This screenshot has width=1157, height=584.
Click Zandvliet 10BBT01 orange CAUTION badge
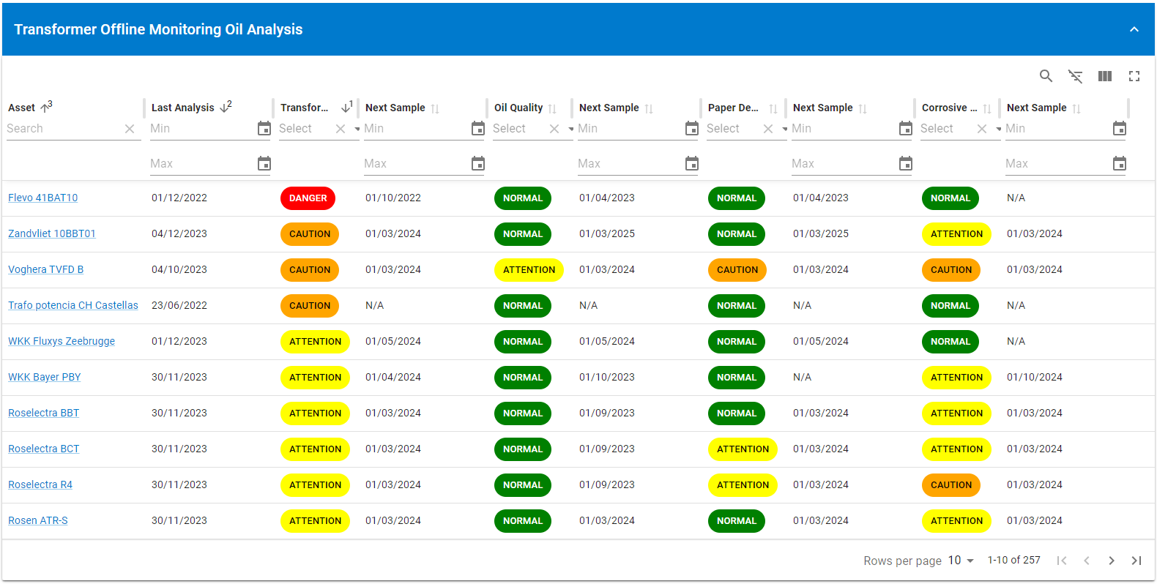coord(310,234)
